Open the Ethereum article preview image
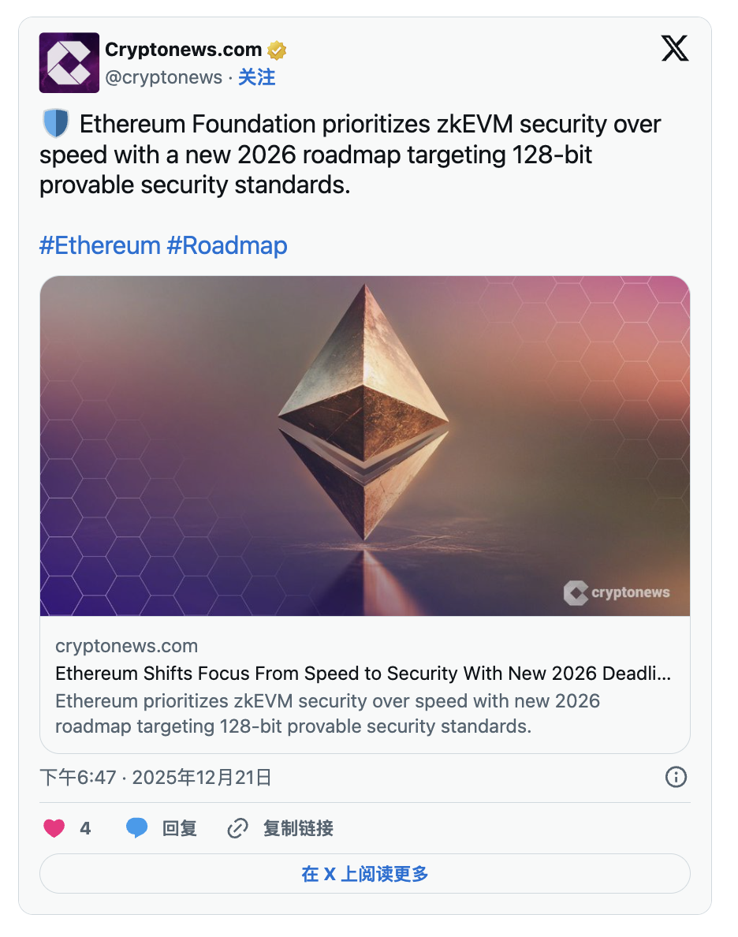 click(365, 446)
